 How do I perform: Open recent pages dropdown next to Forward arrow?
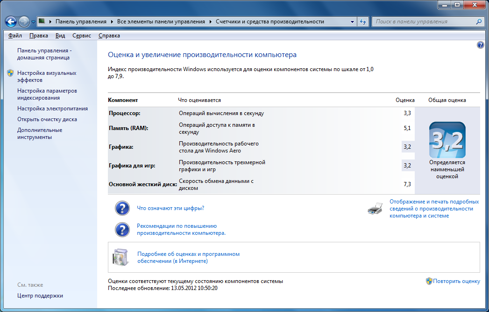coord(33,22)
